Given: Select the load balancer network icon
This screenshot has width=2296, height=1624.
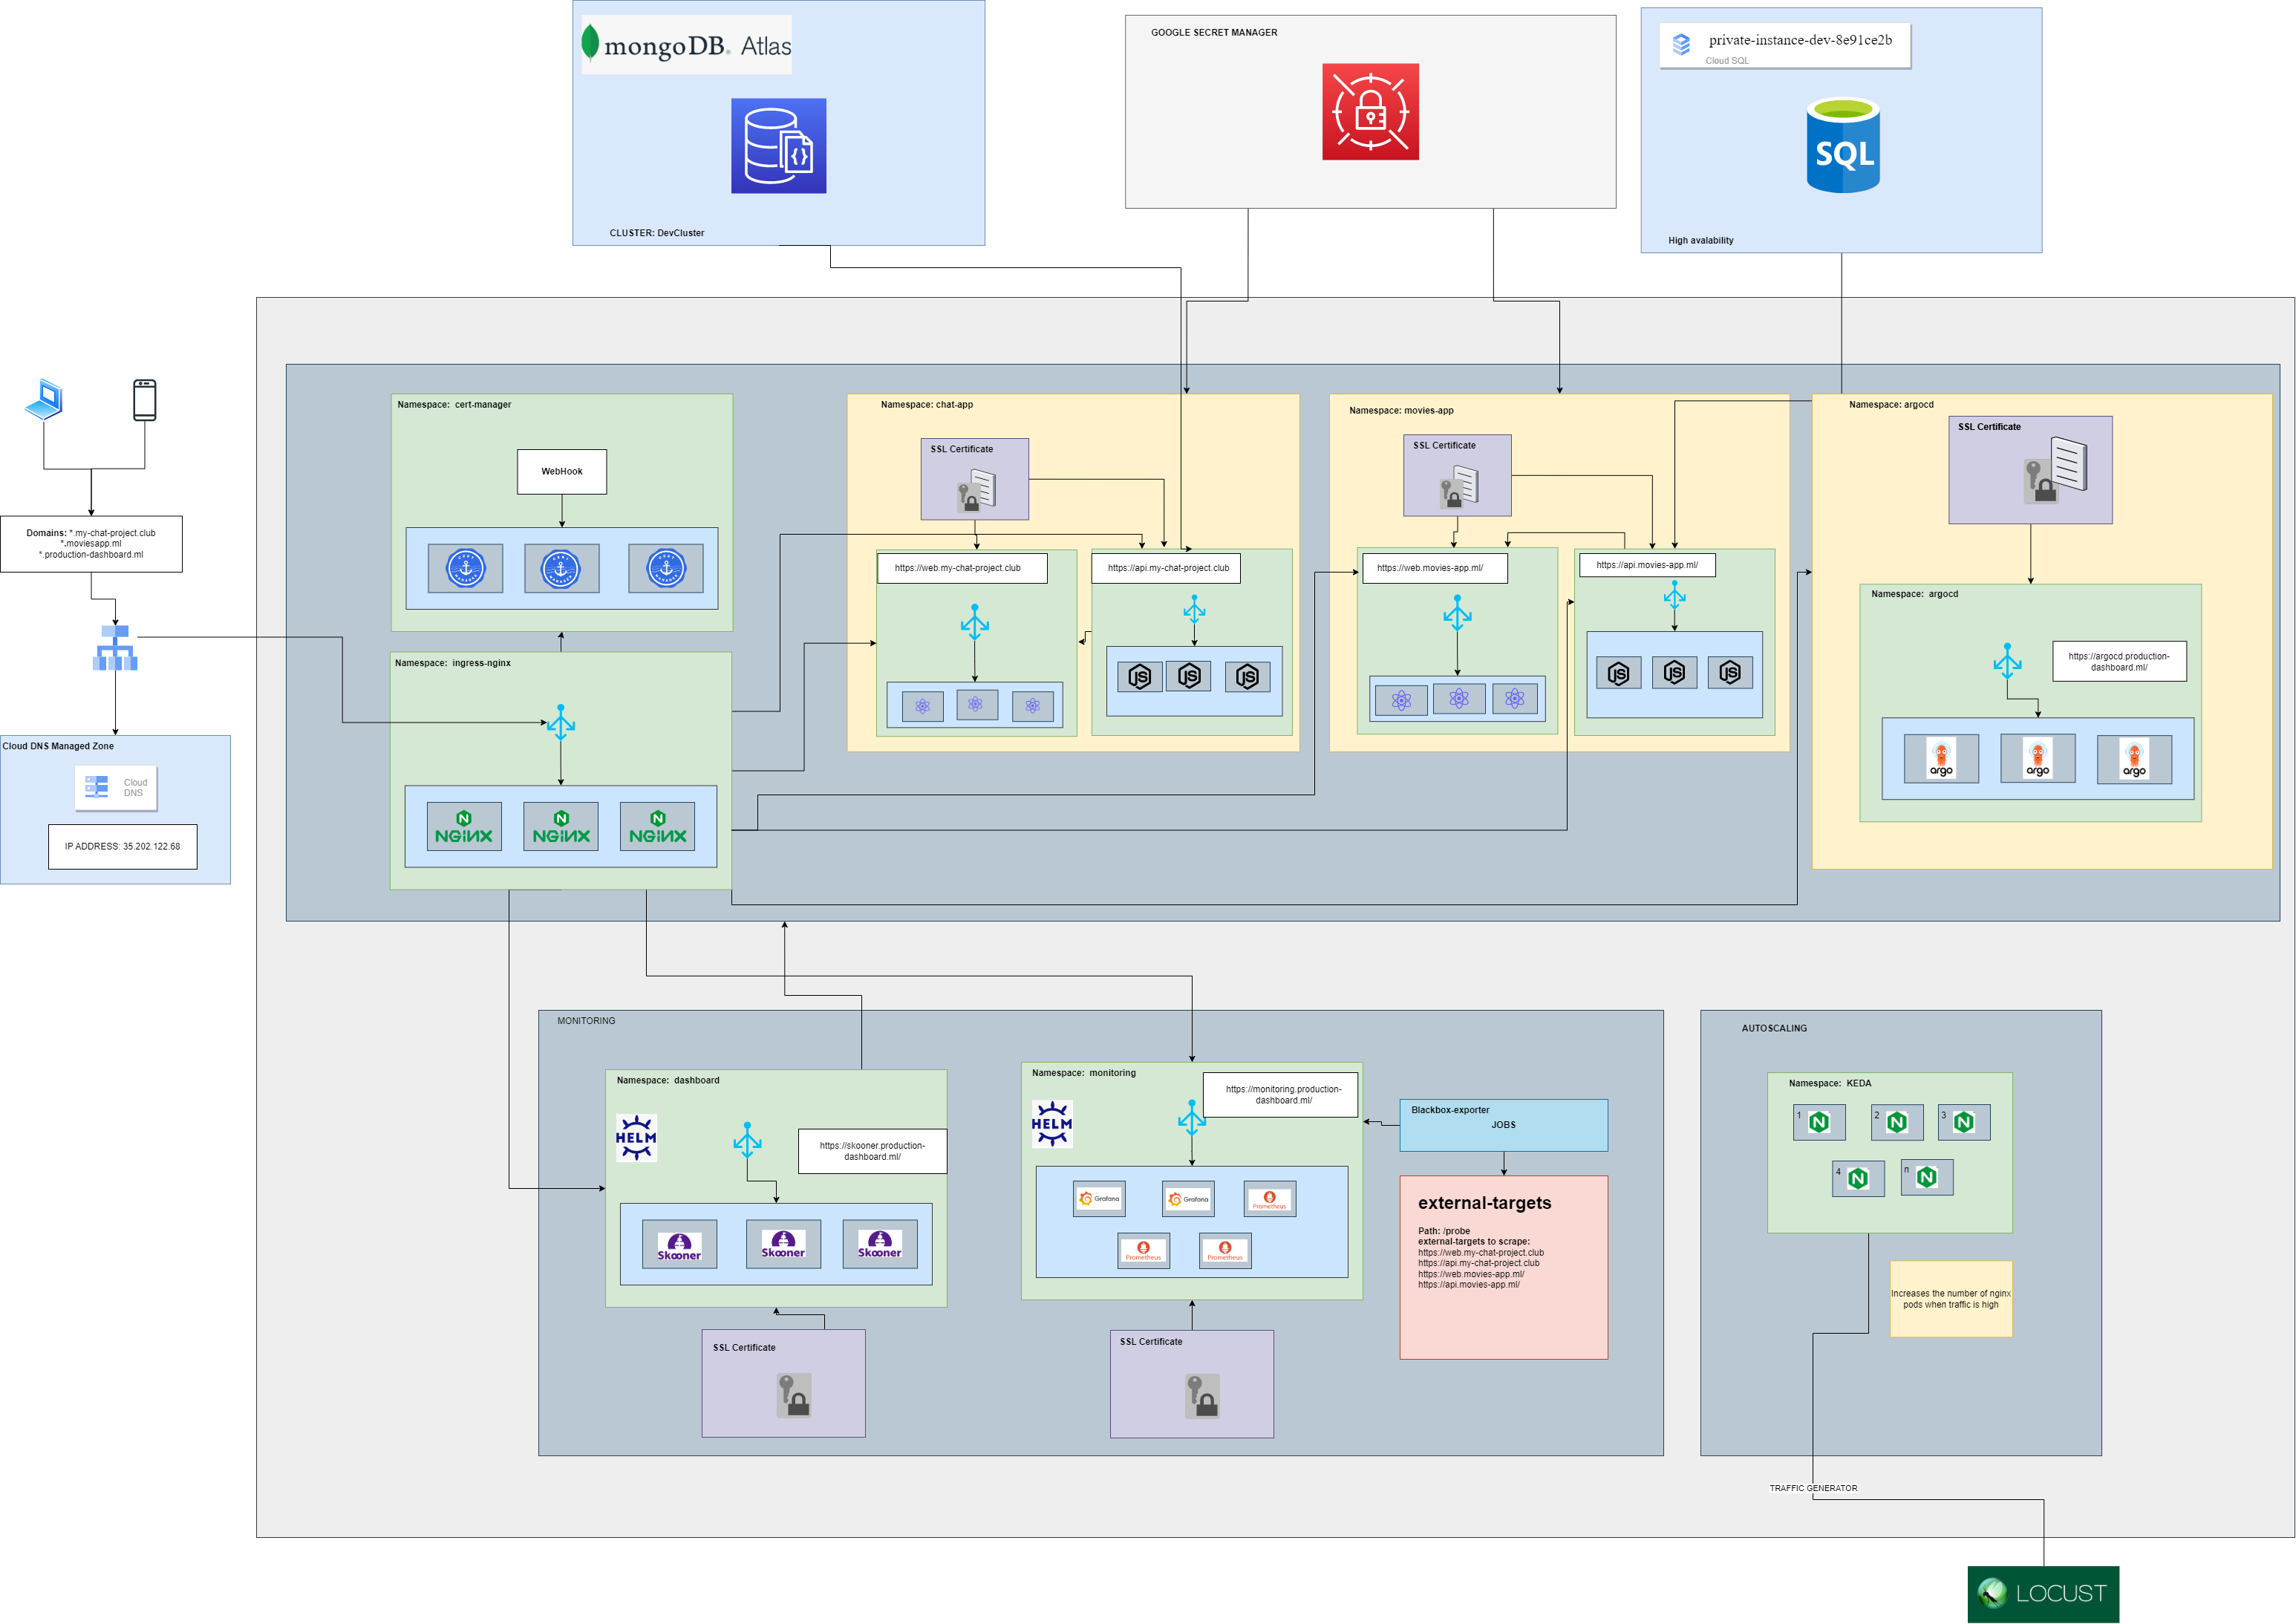Looking at the screenshot, I should pyautogui.click(x=115, y=648).
